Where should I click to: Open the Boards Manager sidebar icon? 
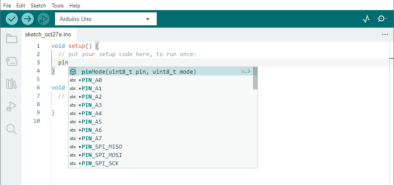click(x=11, y=61)
